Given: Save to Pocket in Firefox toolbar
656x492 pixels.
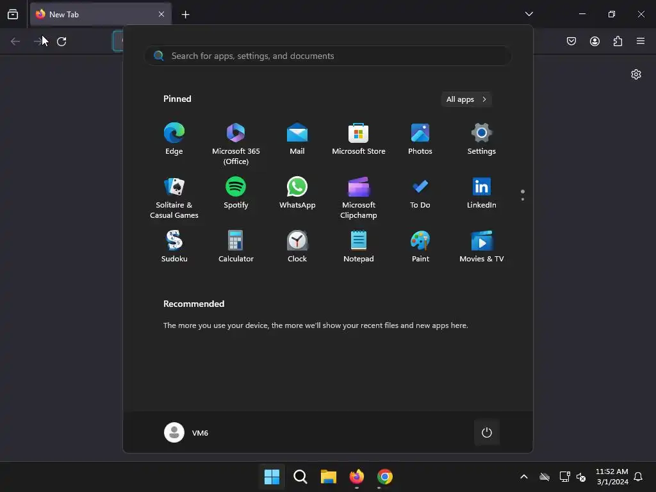Looking at the screenshot, I should (571, 41).
